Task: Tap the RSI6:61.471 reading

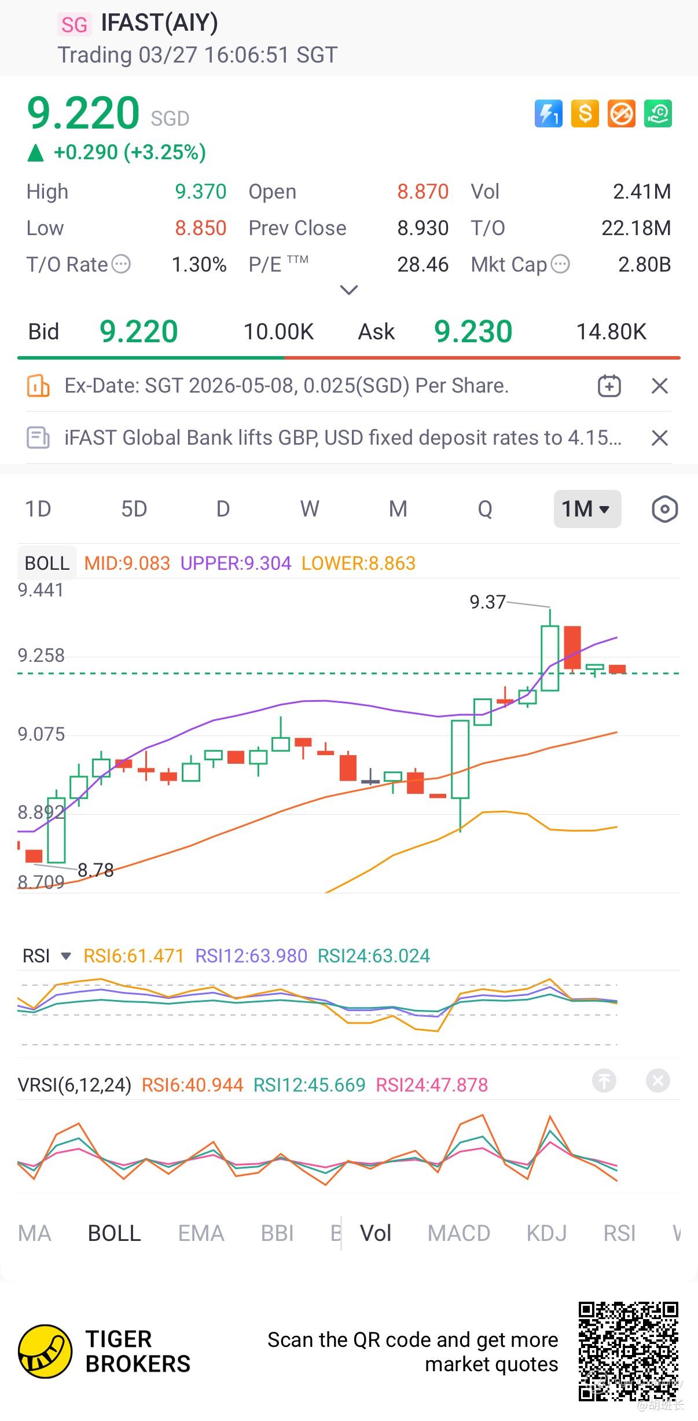Action: click(x=134, y=956)
